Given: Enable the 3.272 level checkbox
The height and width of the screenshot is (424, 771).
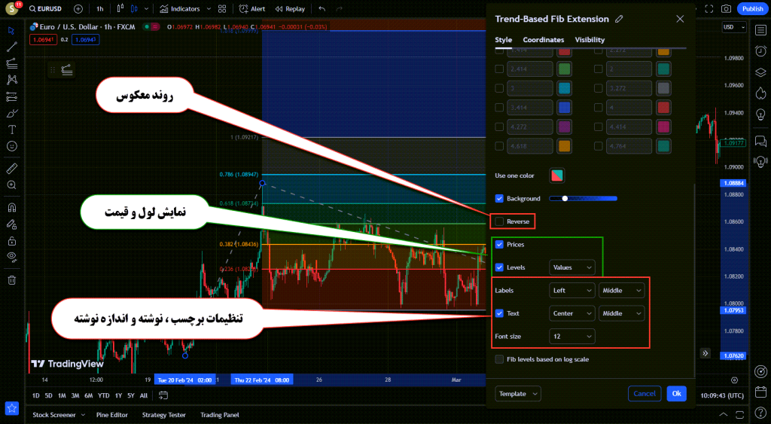Looking at the screenshot, I should click(x=598, y=89).
